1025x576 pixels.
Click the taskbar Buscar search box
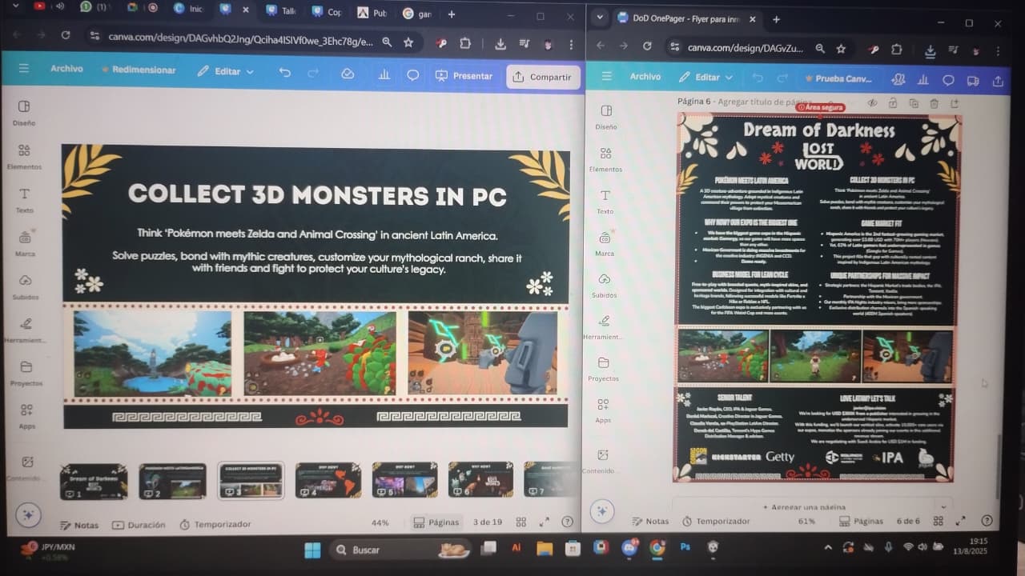coord(402,550)
